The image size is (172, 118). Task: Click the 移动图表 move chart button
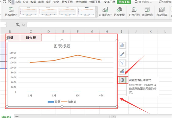click(x=162, y=12)
